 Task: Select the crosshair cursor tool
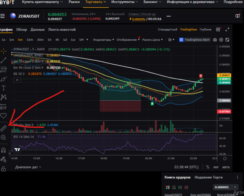pyautogui.click(x=3, y=51)
